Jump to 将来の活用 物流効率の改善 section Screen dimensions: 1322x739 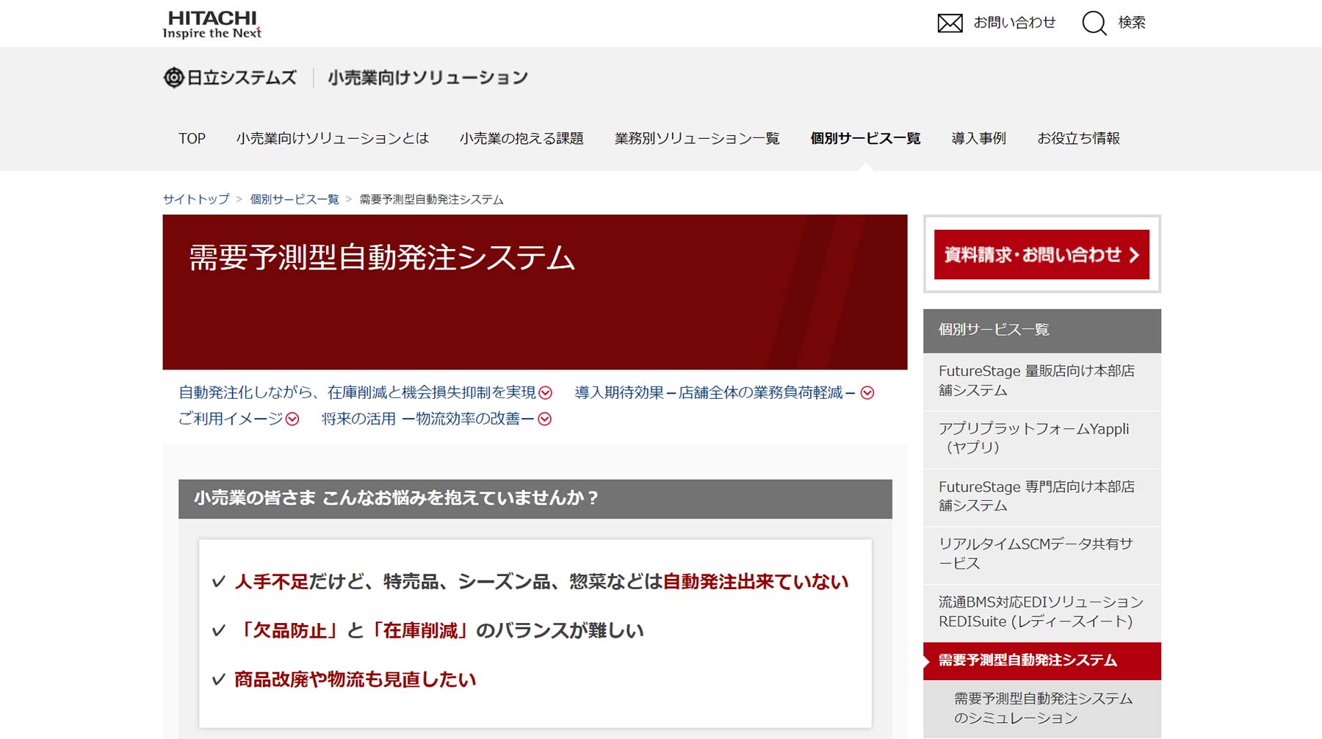tap(427, 418)
